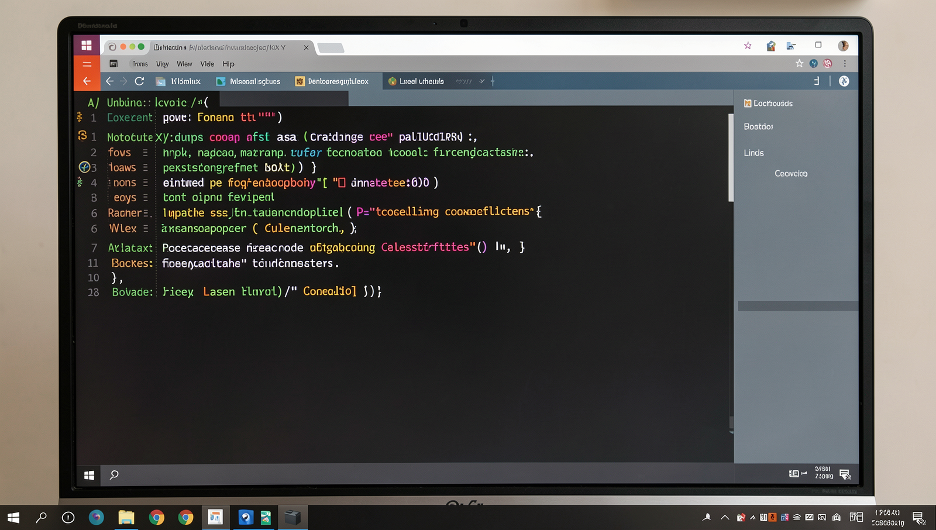Viewport: 936px width, 530px height.
Task: Open the Vlay menu
Action: pyautogui.click(x=163, y=64)
